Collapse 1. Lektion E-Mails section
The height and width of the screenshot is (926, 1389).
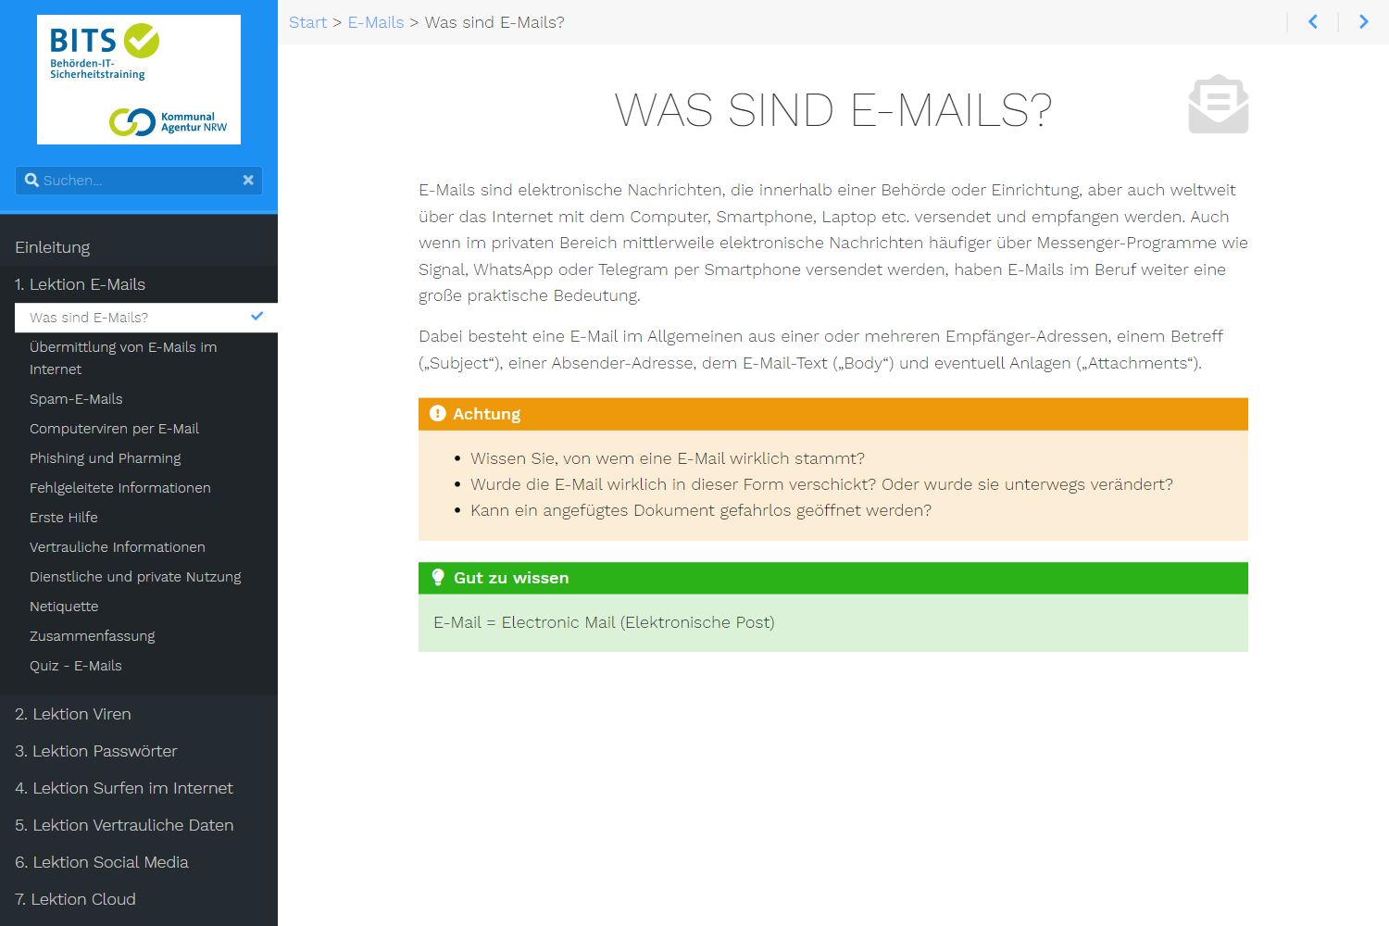[x=81, y=284]
